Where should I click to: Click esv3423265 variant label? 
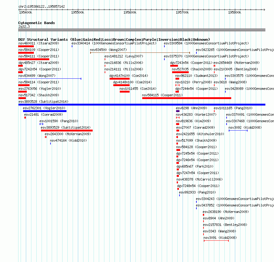click(x=235, y=50)
